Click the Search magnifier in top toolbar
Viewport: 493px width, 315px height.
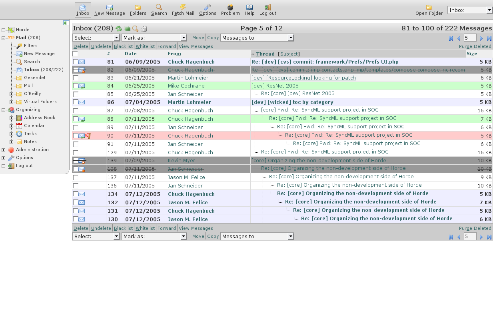point(159,7)
